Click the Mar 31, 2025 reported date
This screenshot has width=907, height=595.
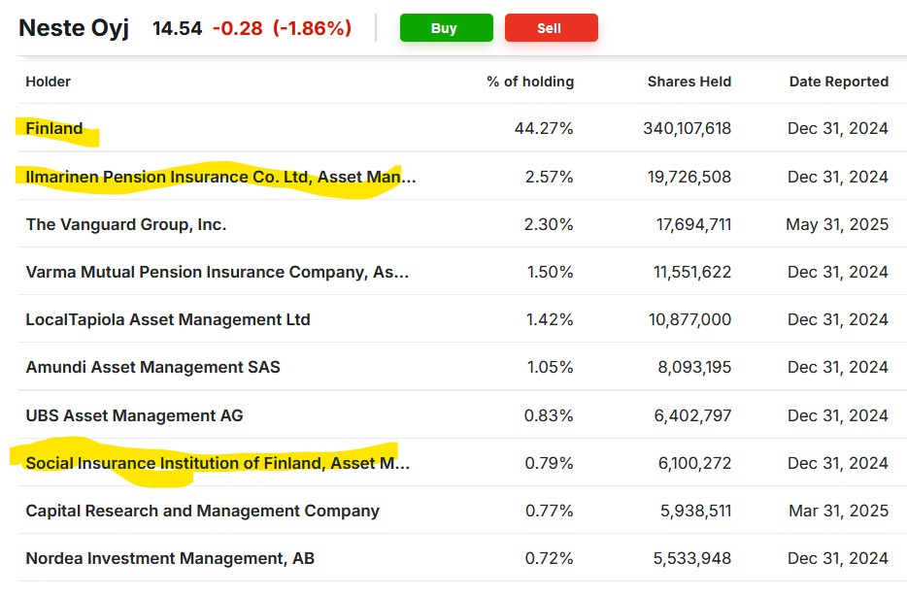click(x=839, y=511)
